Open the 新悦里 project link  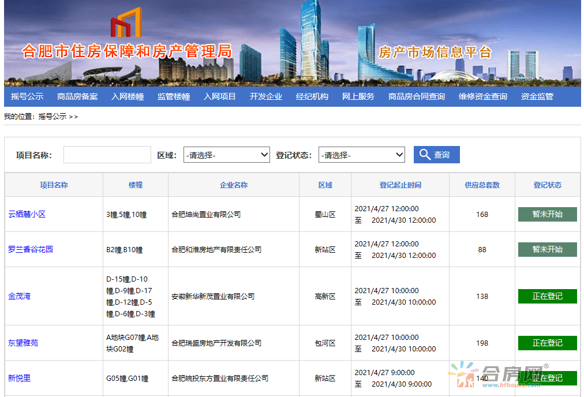coord(19,378)
